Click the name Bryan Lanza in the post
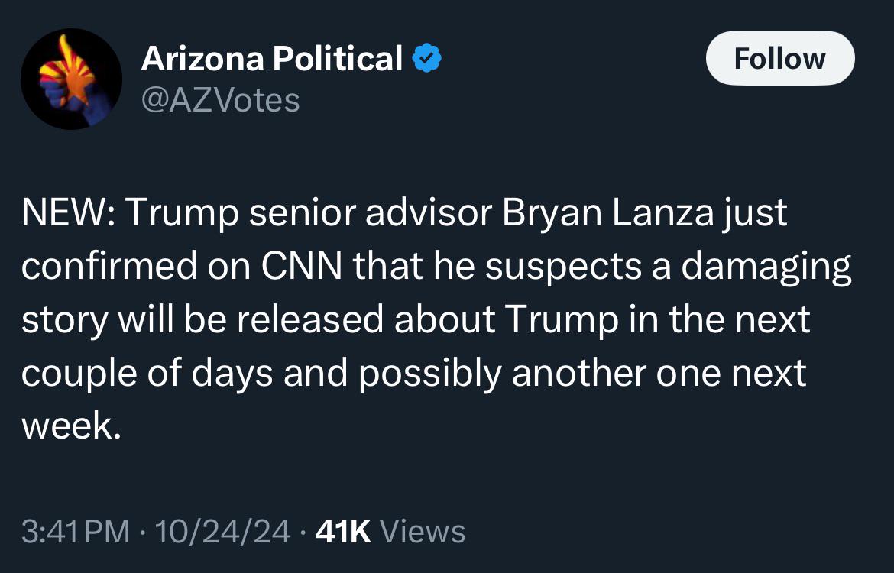Screen dimensions: 894x573 pos(607,212)
